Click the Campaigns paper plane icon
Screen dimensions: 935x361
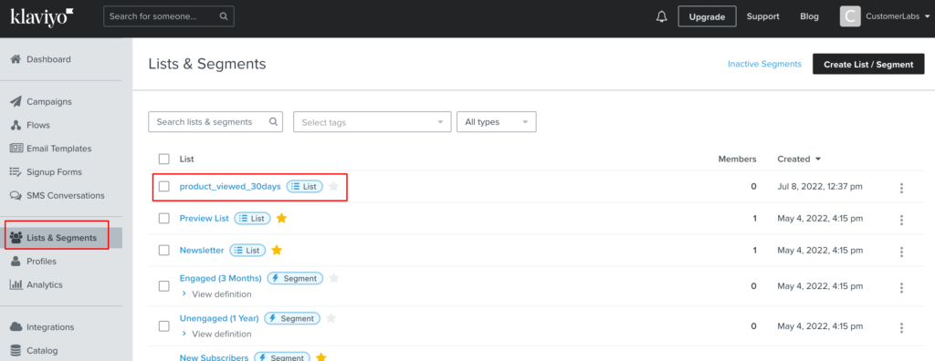tap(16, 101)
